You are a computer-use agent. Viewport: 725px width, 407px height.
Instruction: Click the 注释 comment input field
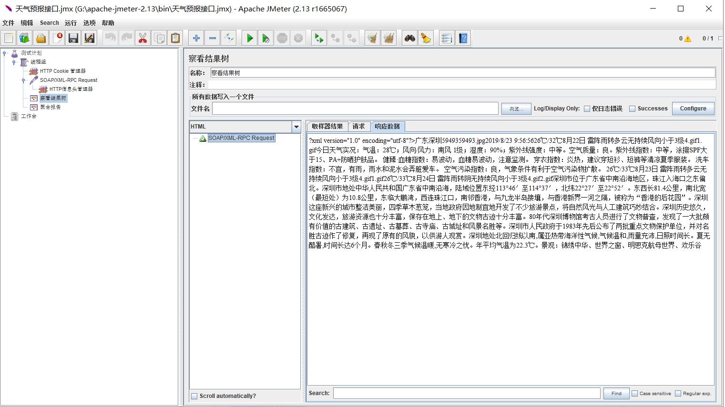(462, 85)
